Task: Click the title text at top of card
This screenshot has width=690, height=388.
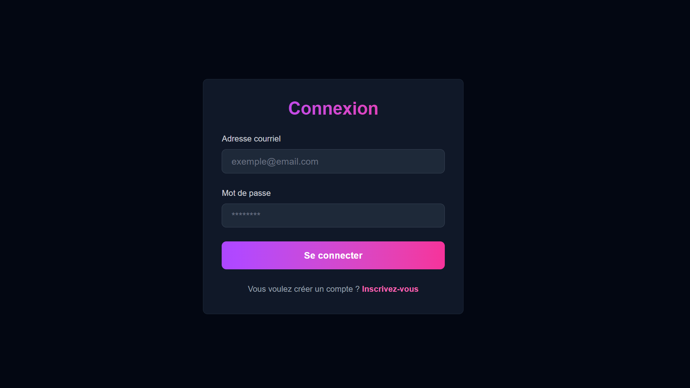Action: [333, 108]
